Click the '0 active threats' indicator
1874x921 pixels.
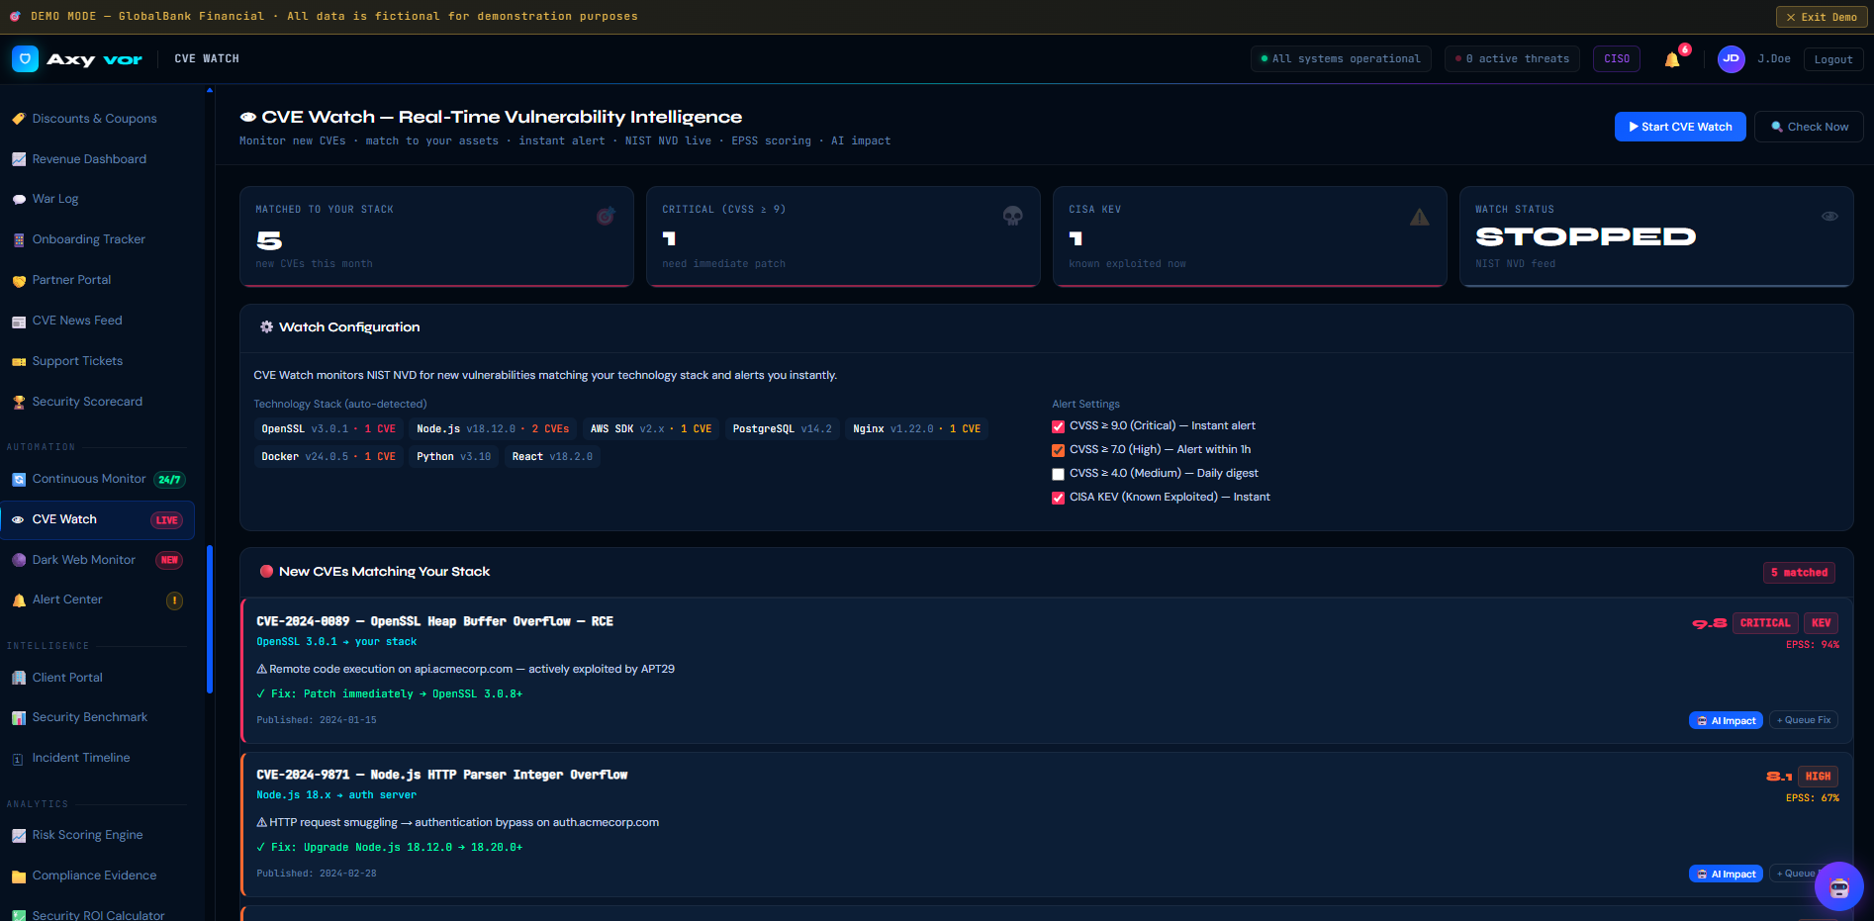coord(1512,59)
